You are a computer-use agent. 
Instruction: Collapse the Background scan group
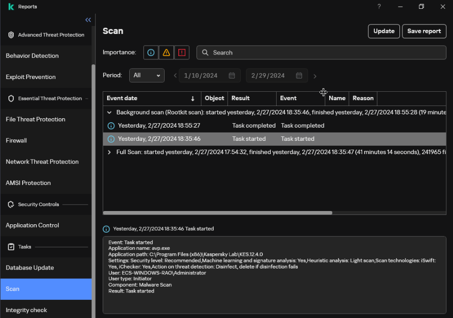point(109,112)
